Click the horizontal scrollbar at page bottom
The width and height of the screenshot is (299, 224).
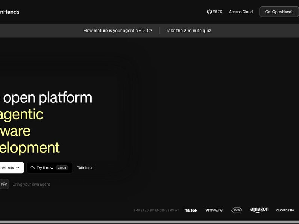coord(149,222)
